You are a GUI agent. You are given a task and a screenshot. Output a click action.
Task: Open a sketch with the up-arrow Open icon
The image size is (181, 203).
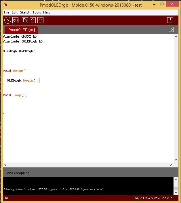coord(33,20)
